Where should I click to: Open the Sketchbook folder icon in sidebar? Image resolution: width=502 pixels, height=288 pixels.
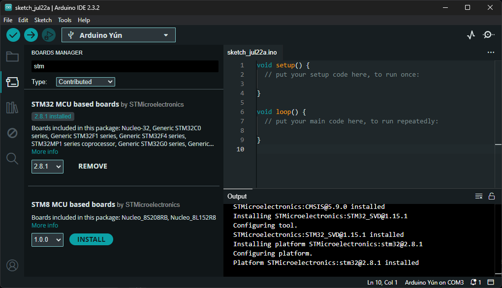pyautogui.click(x=12, y=57)
